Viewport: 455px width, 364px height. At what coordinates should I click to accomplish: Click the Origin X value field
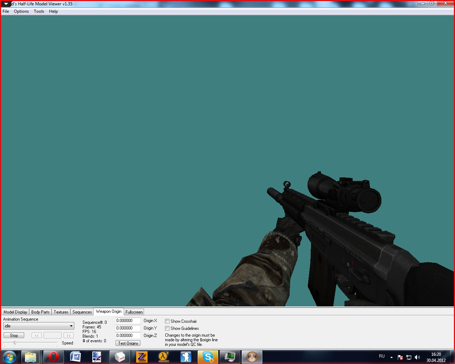(x=128, y=321)
